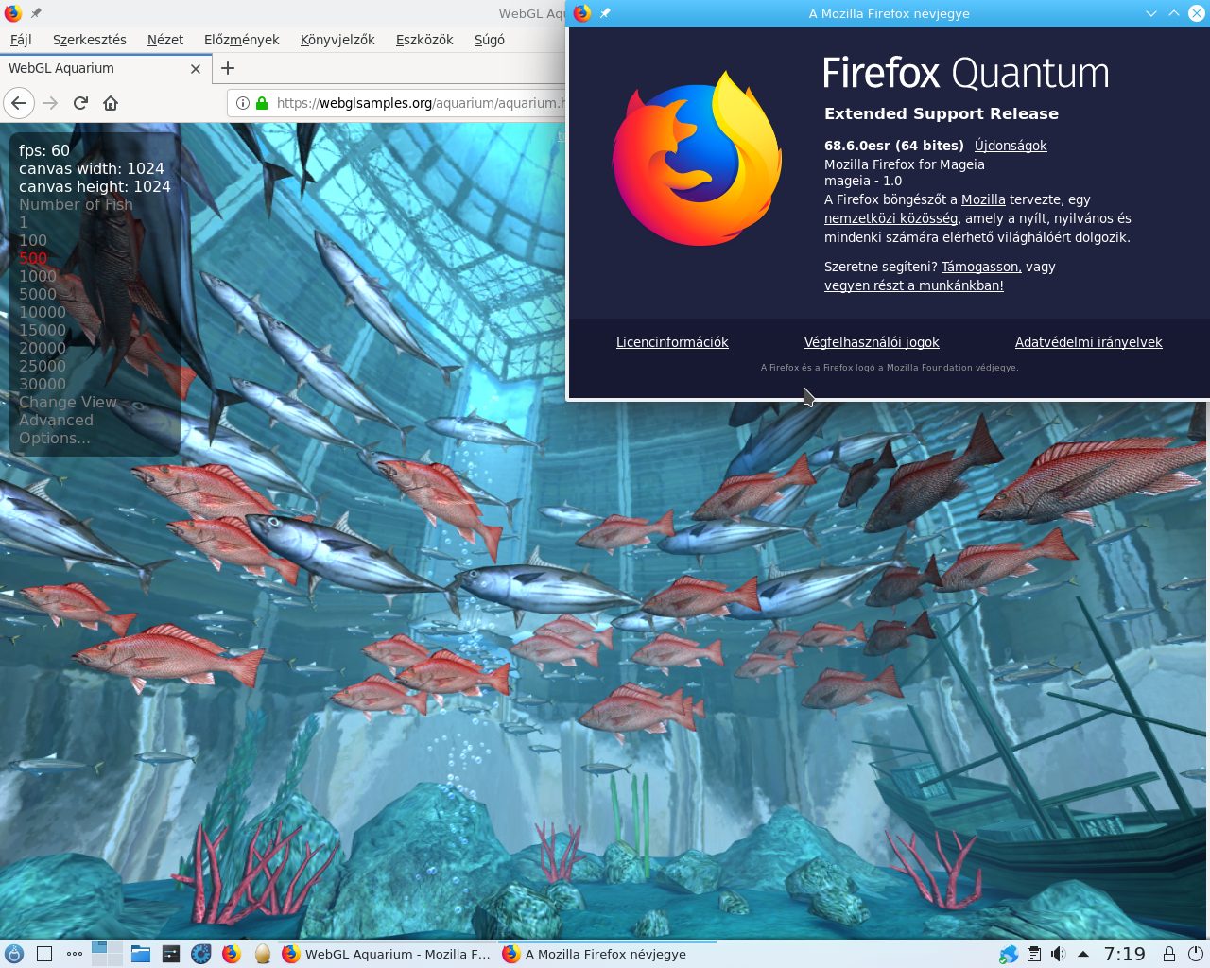Open the system settings taskbar launcher

point(171,954)
